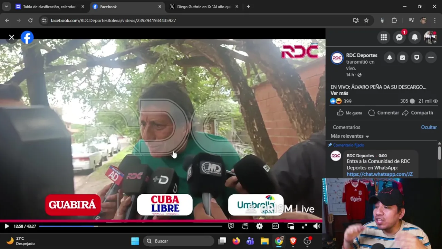Viewport: 442px width, 249px height.
Task: Open Chrome profile avatar
Action: point(423,20)
